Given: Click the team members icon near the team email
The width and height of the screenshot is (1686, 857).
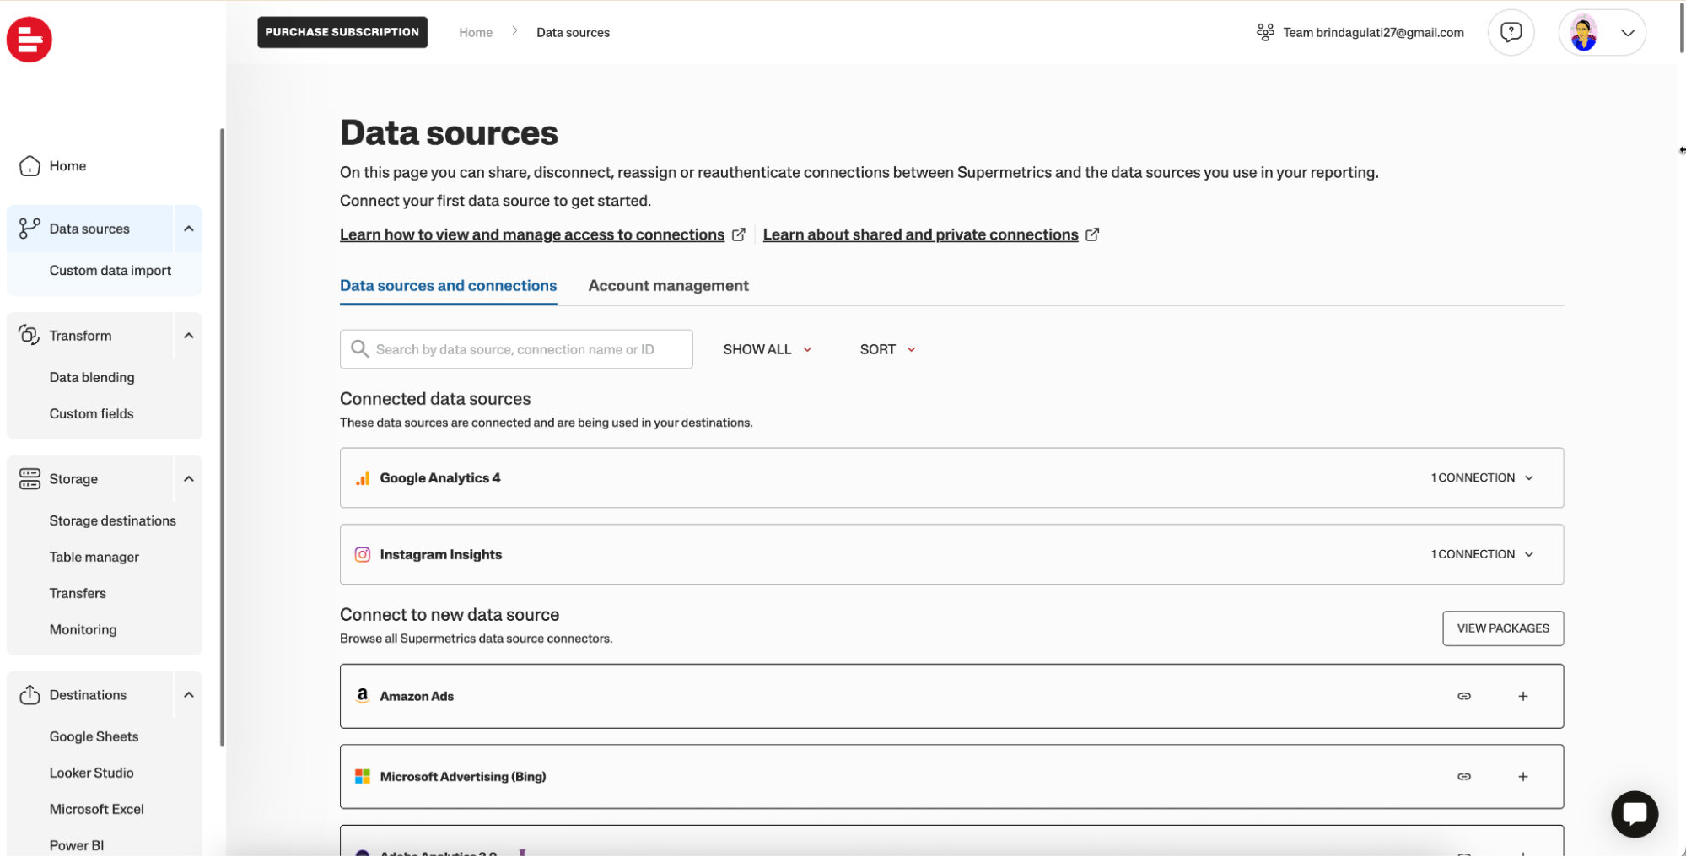Looking at the screenshot, I should [1265, 32].
